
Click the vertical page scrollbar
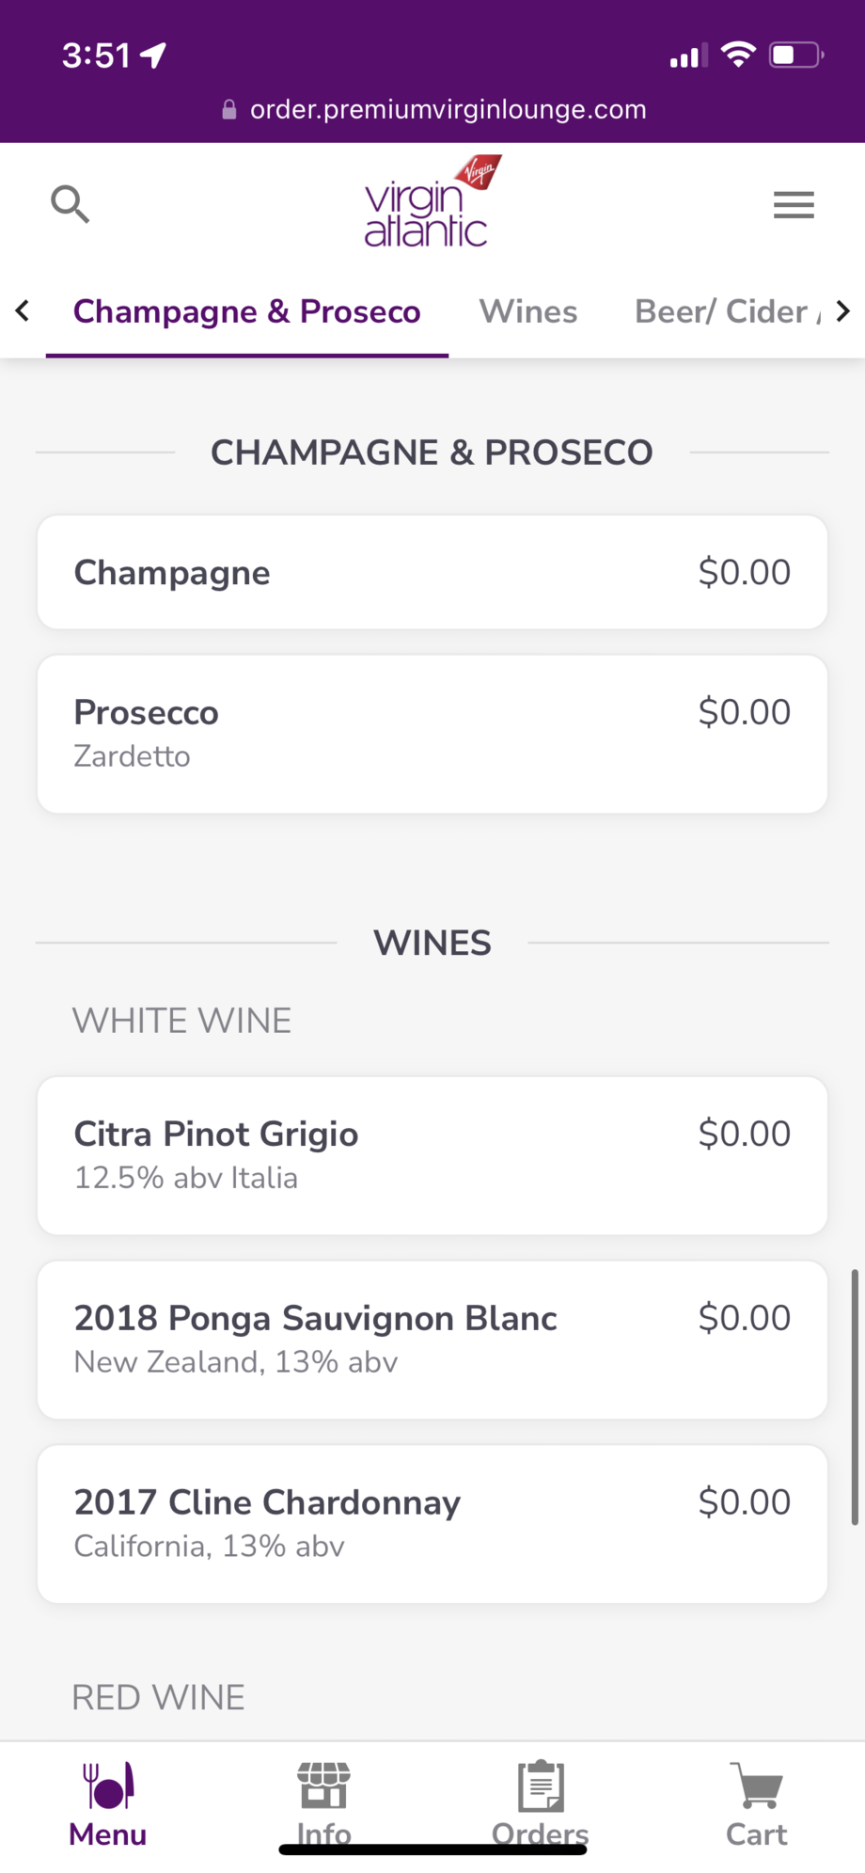point(854,1396)
